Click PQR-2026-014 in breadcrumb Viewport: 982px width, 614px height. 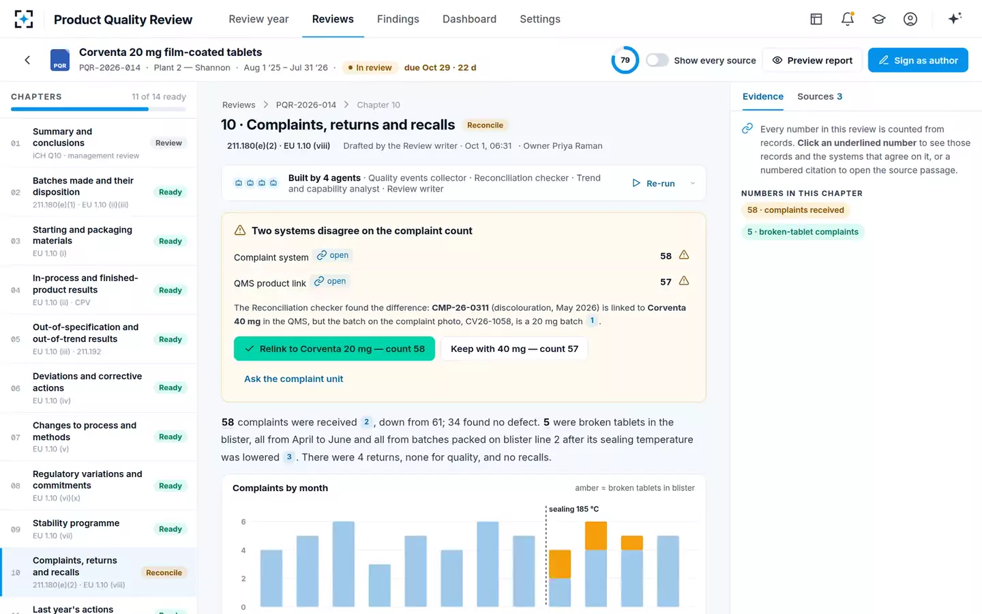coord(306,104)
